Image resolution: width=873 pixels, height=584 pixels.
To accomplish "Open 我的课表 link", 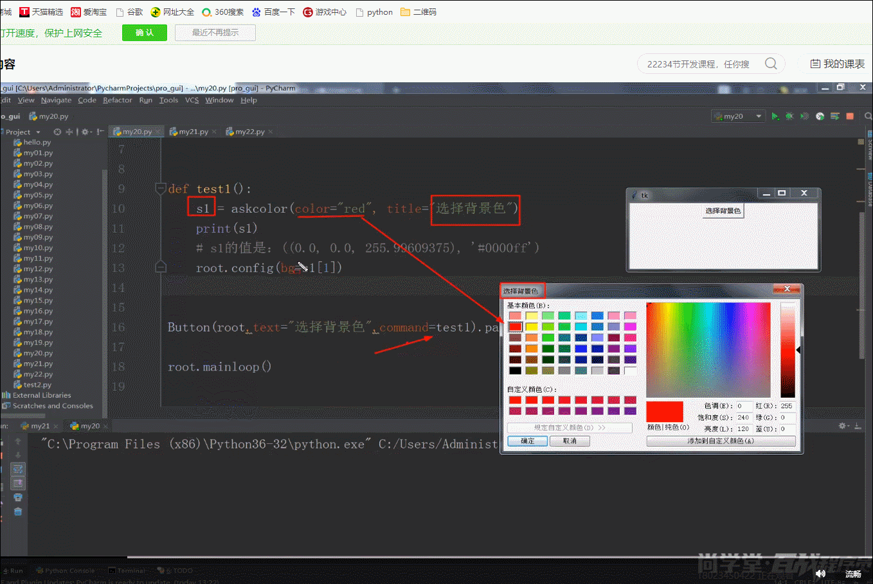I will [x=838, y=64].
